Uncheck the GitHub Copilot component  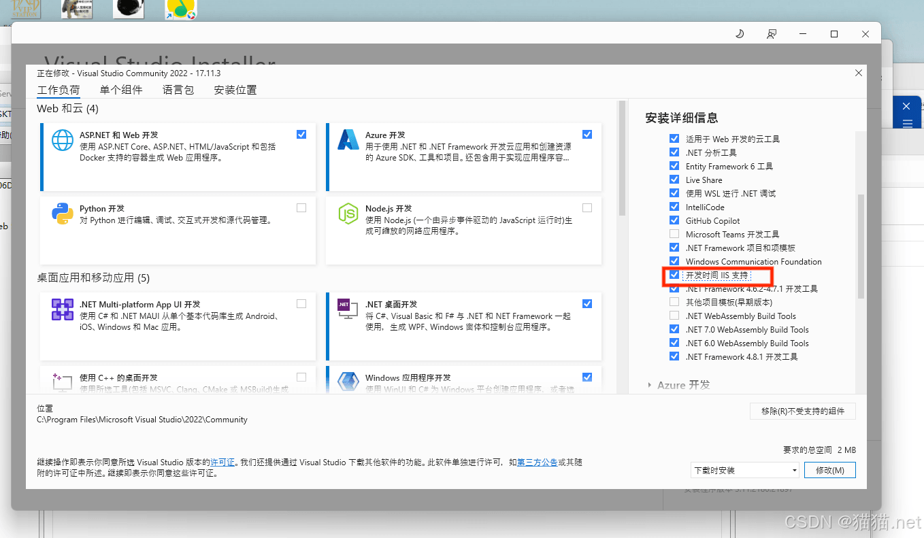pyautogui.click(x=674, y=220)
